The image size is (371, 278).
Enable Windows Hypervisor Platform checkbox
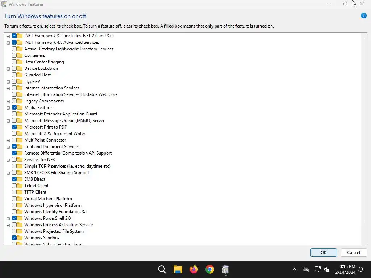14,205
